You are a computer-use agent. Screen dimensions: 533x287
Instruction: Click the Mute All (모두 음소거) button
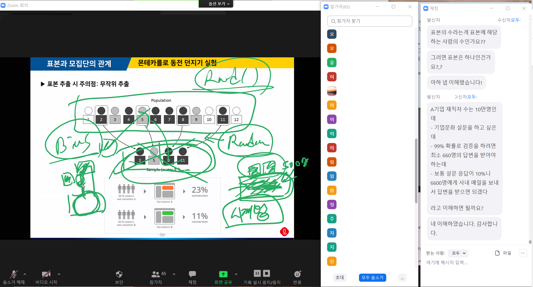(x=372, y=278)
